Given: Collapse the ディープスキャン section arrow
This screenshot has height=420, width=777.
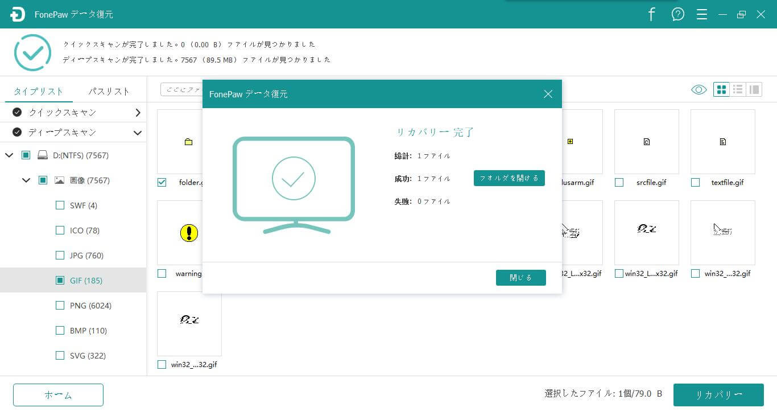Looking at the screenshot, I should (x=138, y=133).
